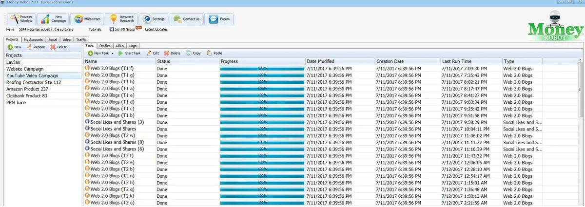The width and height of the screenshot is (585, 207).
Task: Click the Contact Us toolbar button
Action: tap(185, 19)
